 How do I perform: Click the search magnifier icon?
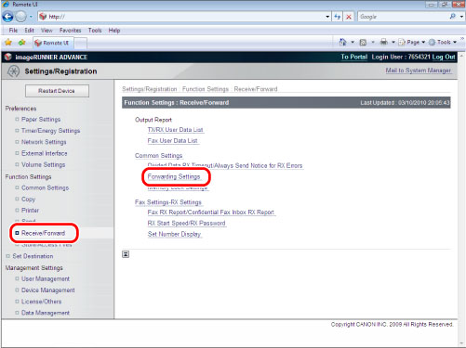(x=453, y=17)
